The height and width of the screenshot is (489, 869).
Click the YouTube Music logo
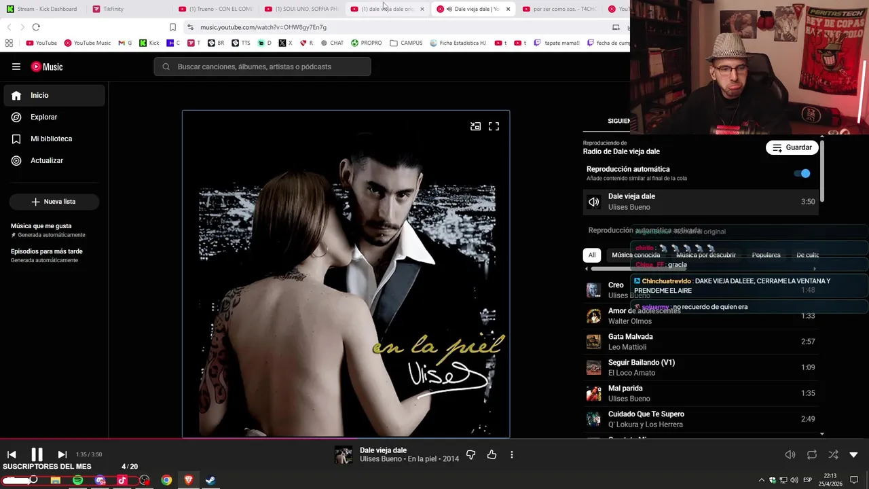[x=47, y=67]
